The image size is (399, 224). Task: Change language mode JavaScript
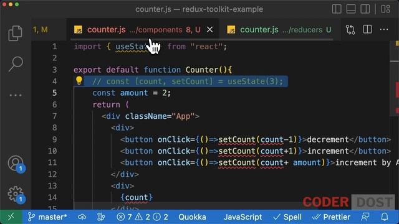pos(243,217)
